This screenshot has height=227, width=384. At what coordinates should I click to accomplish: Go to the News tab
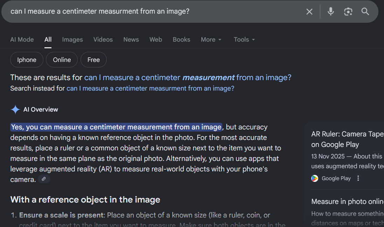coord(131,40)
